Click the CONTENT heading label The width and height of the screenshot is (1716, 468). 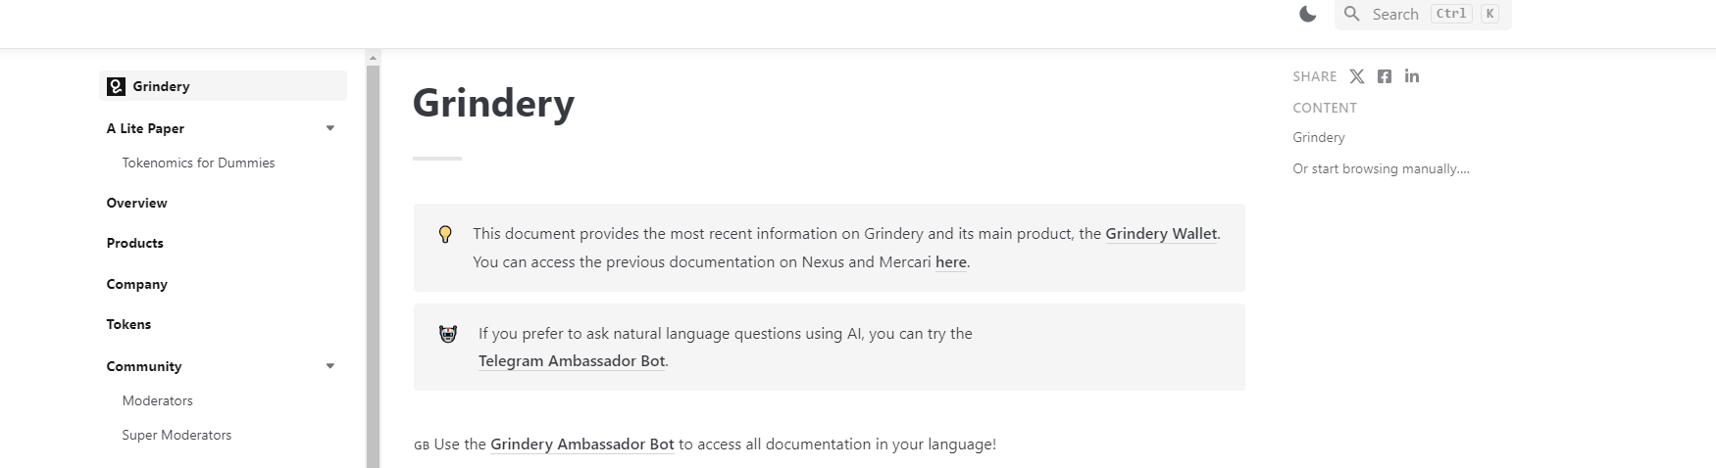(1325, 108)
